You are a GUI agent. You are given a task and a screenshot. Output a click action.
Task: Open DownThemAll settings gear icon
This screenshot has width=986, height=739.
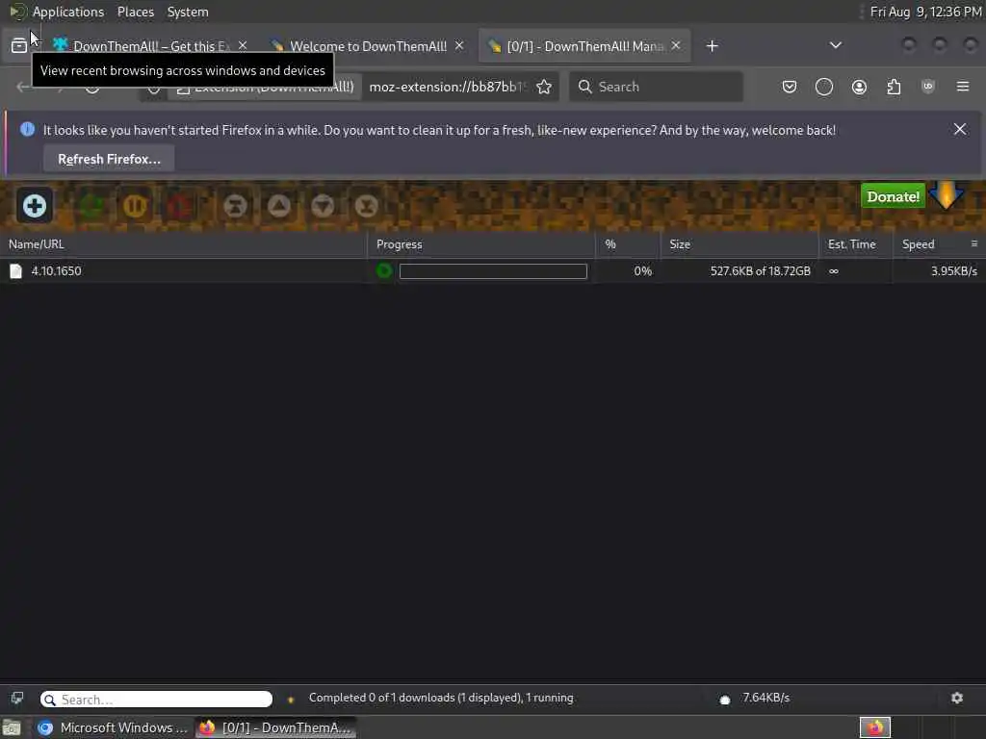pos(956,699)
